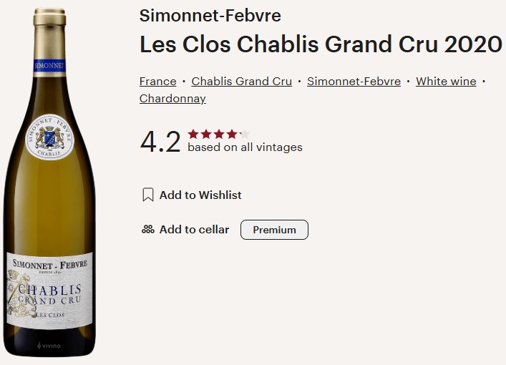Screen dimensions: 506x365
Task: Click the third red rating star
Action: (219, 134)
